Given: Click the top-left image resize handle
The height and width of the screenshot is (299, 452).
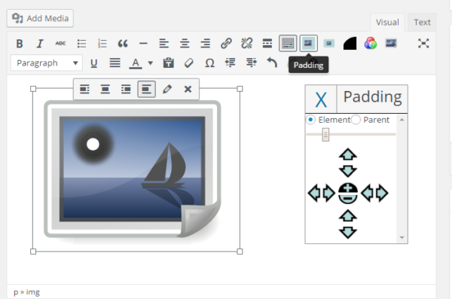Looking at the screenshot, I should (x=33, y=89).
